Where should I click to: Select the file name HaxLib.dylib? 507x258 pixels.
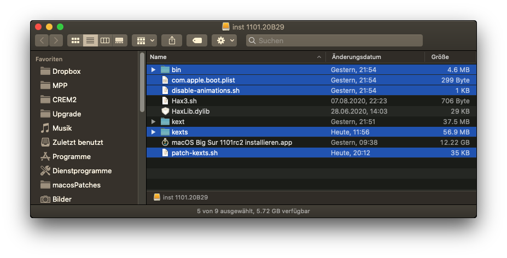coord(190,111)
